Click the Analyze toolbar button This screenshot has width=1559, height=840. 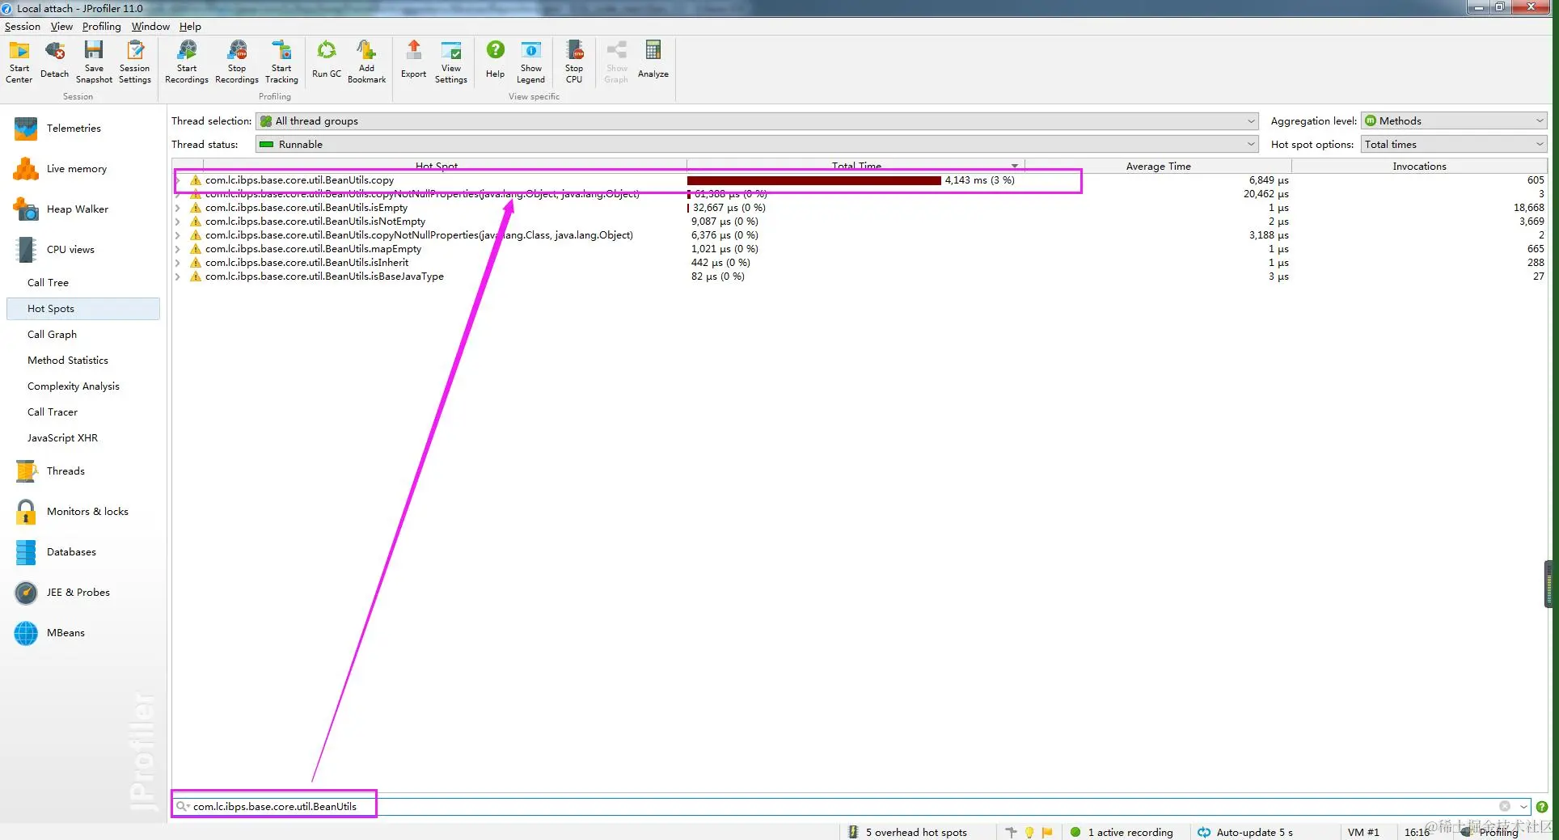point(653,61)
